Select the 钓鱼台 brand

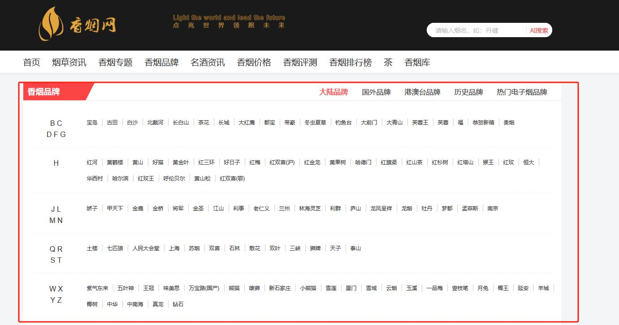click(x=343, y=122)
